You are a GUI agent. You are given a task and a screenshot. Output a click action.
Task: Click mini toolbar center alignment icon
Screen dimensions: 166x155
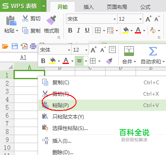(79, 61)
